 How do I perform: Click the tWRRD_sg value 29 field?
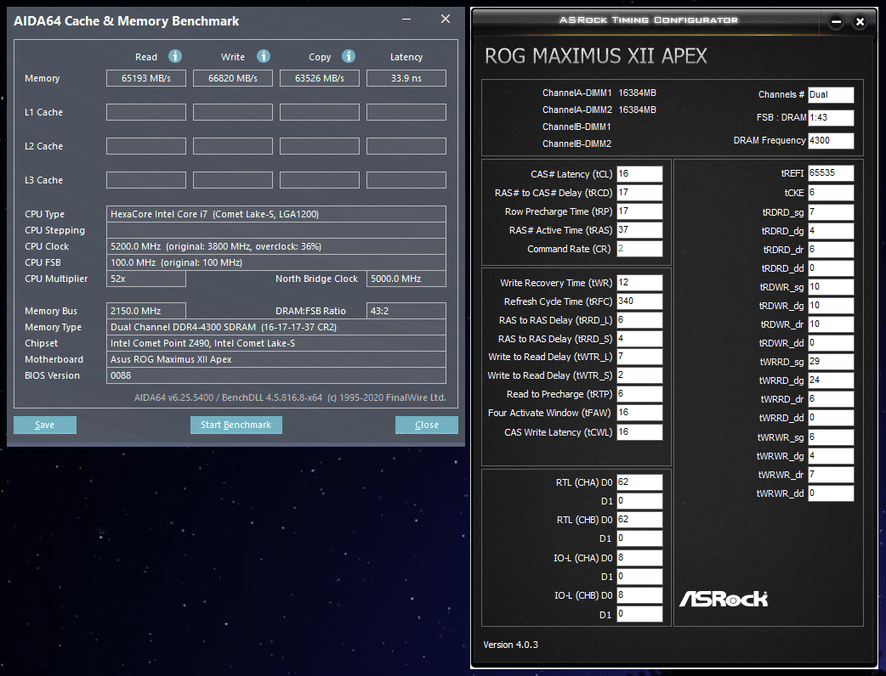click(831, 362)
